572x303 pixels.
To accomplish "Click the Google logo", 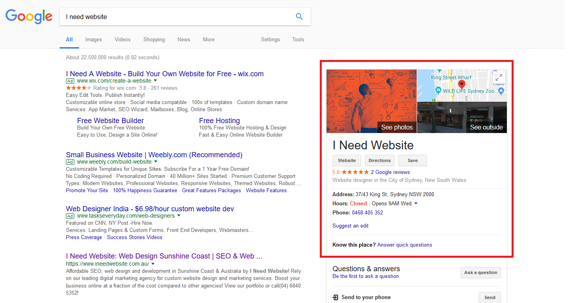I will (29, 17).
